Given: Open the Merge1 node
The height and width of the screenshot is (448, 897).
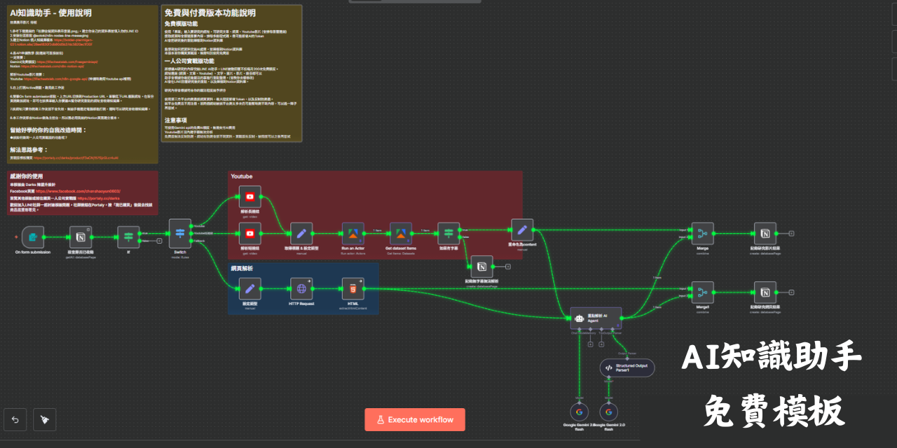Looking at the screenshot, I should tap(702, 292).
